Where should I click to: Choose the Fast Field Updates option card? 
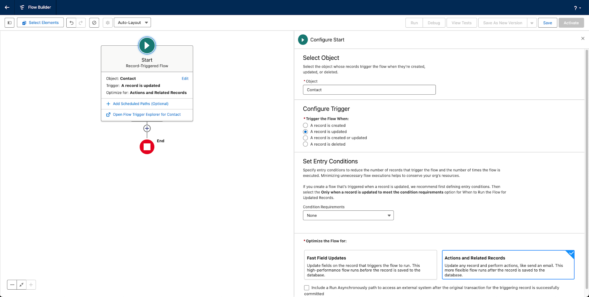click(370, 265)
